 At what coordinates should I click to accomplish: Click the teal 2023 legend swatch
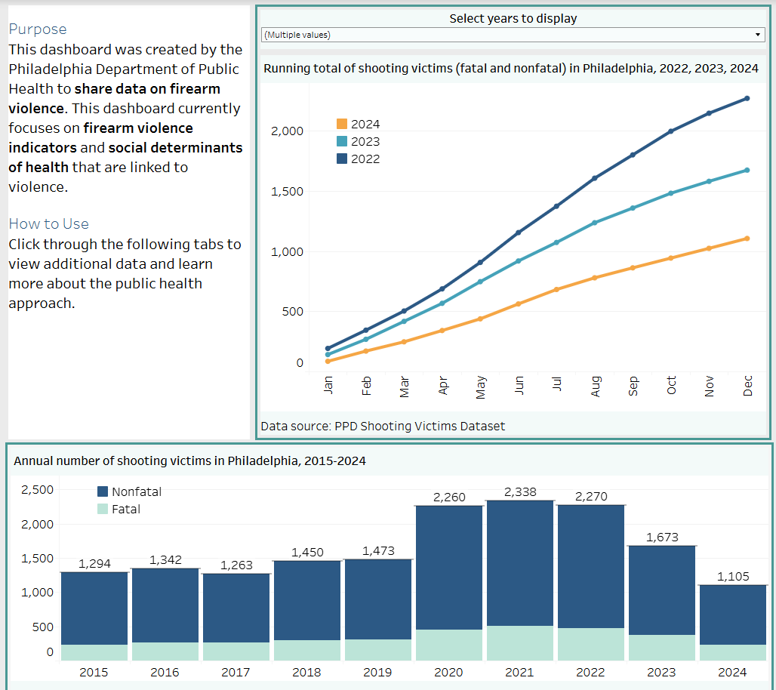click(x=342, y=141)
